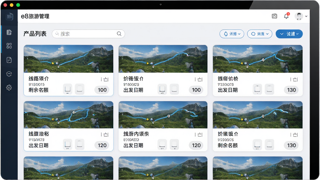Click left device icon on 剩余名额 130 card
The width and height of the screenshot is (320, 180).
257,144
